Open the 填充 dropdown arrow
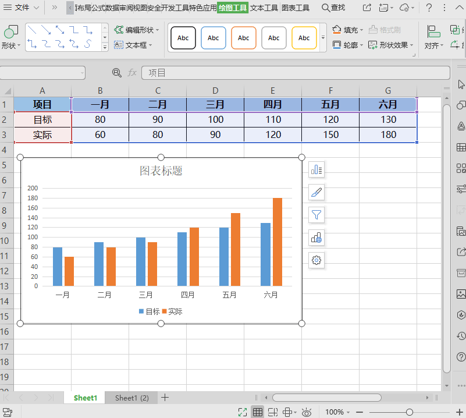466x418 pixels. [362, 30]
